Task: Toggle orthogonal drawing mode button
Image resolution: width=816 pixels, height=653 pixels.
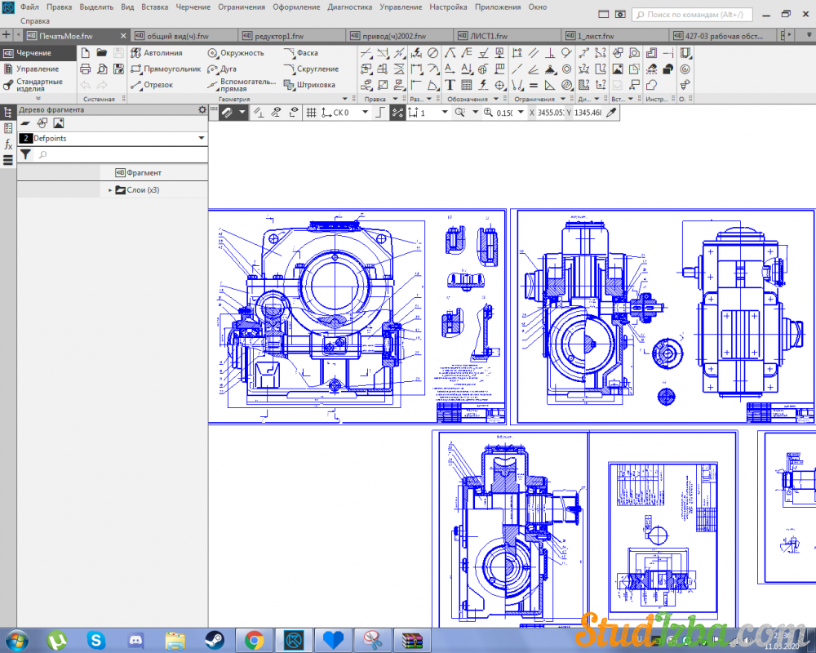Action: (x=380, y=113)
